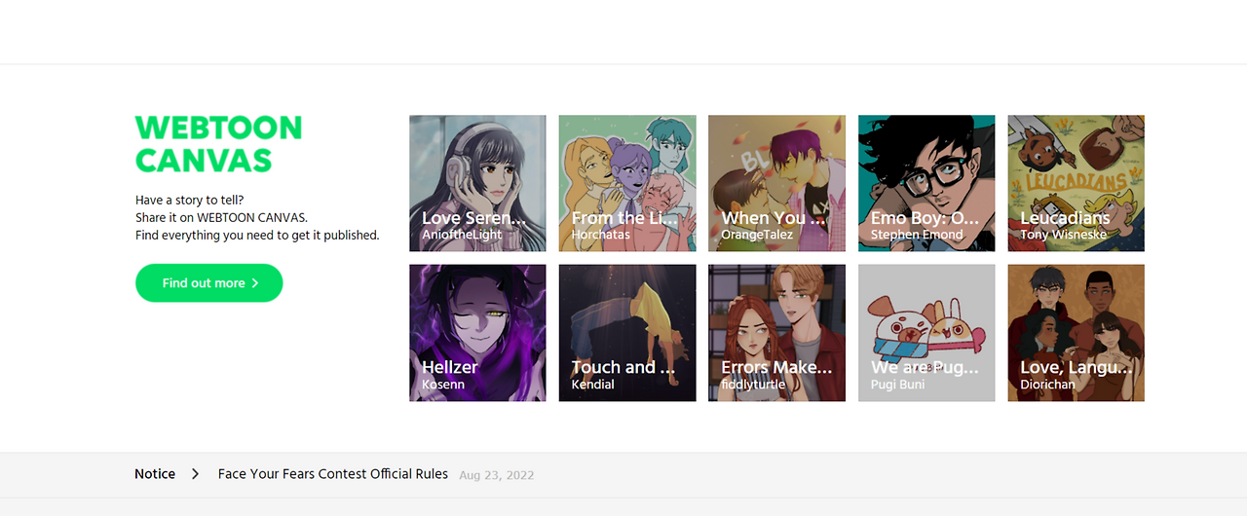Image resolution: width=1247 pixels, height=516 pixels.
Task: Click the Aug 23, 2022 notice date
Action: pyautogui.click(x=497, y=475)
